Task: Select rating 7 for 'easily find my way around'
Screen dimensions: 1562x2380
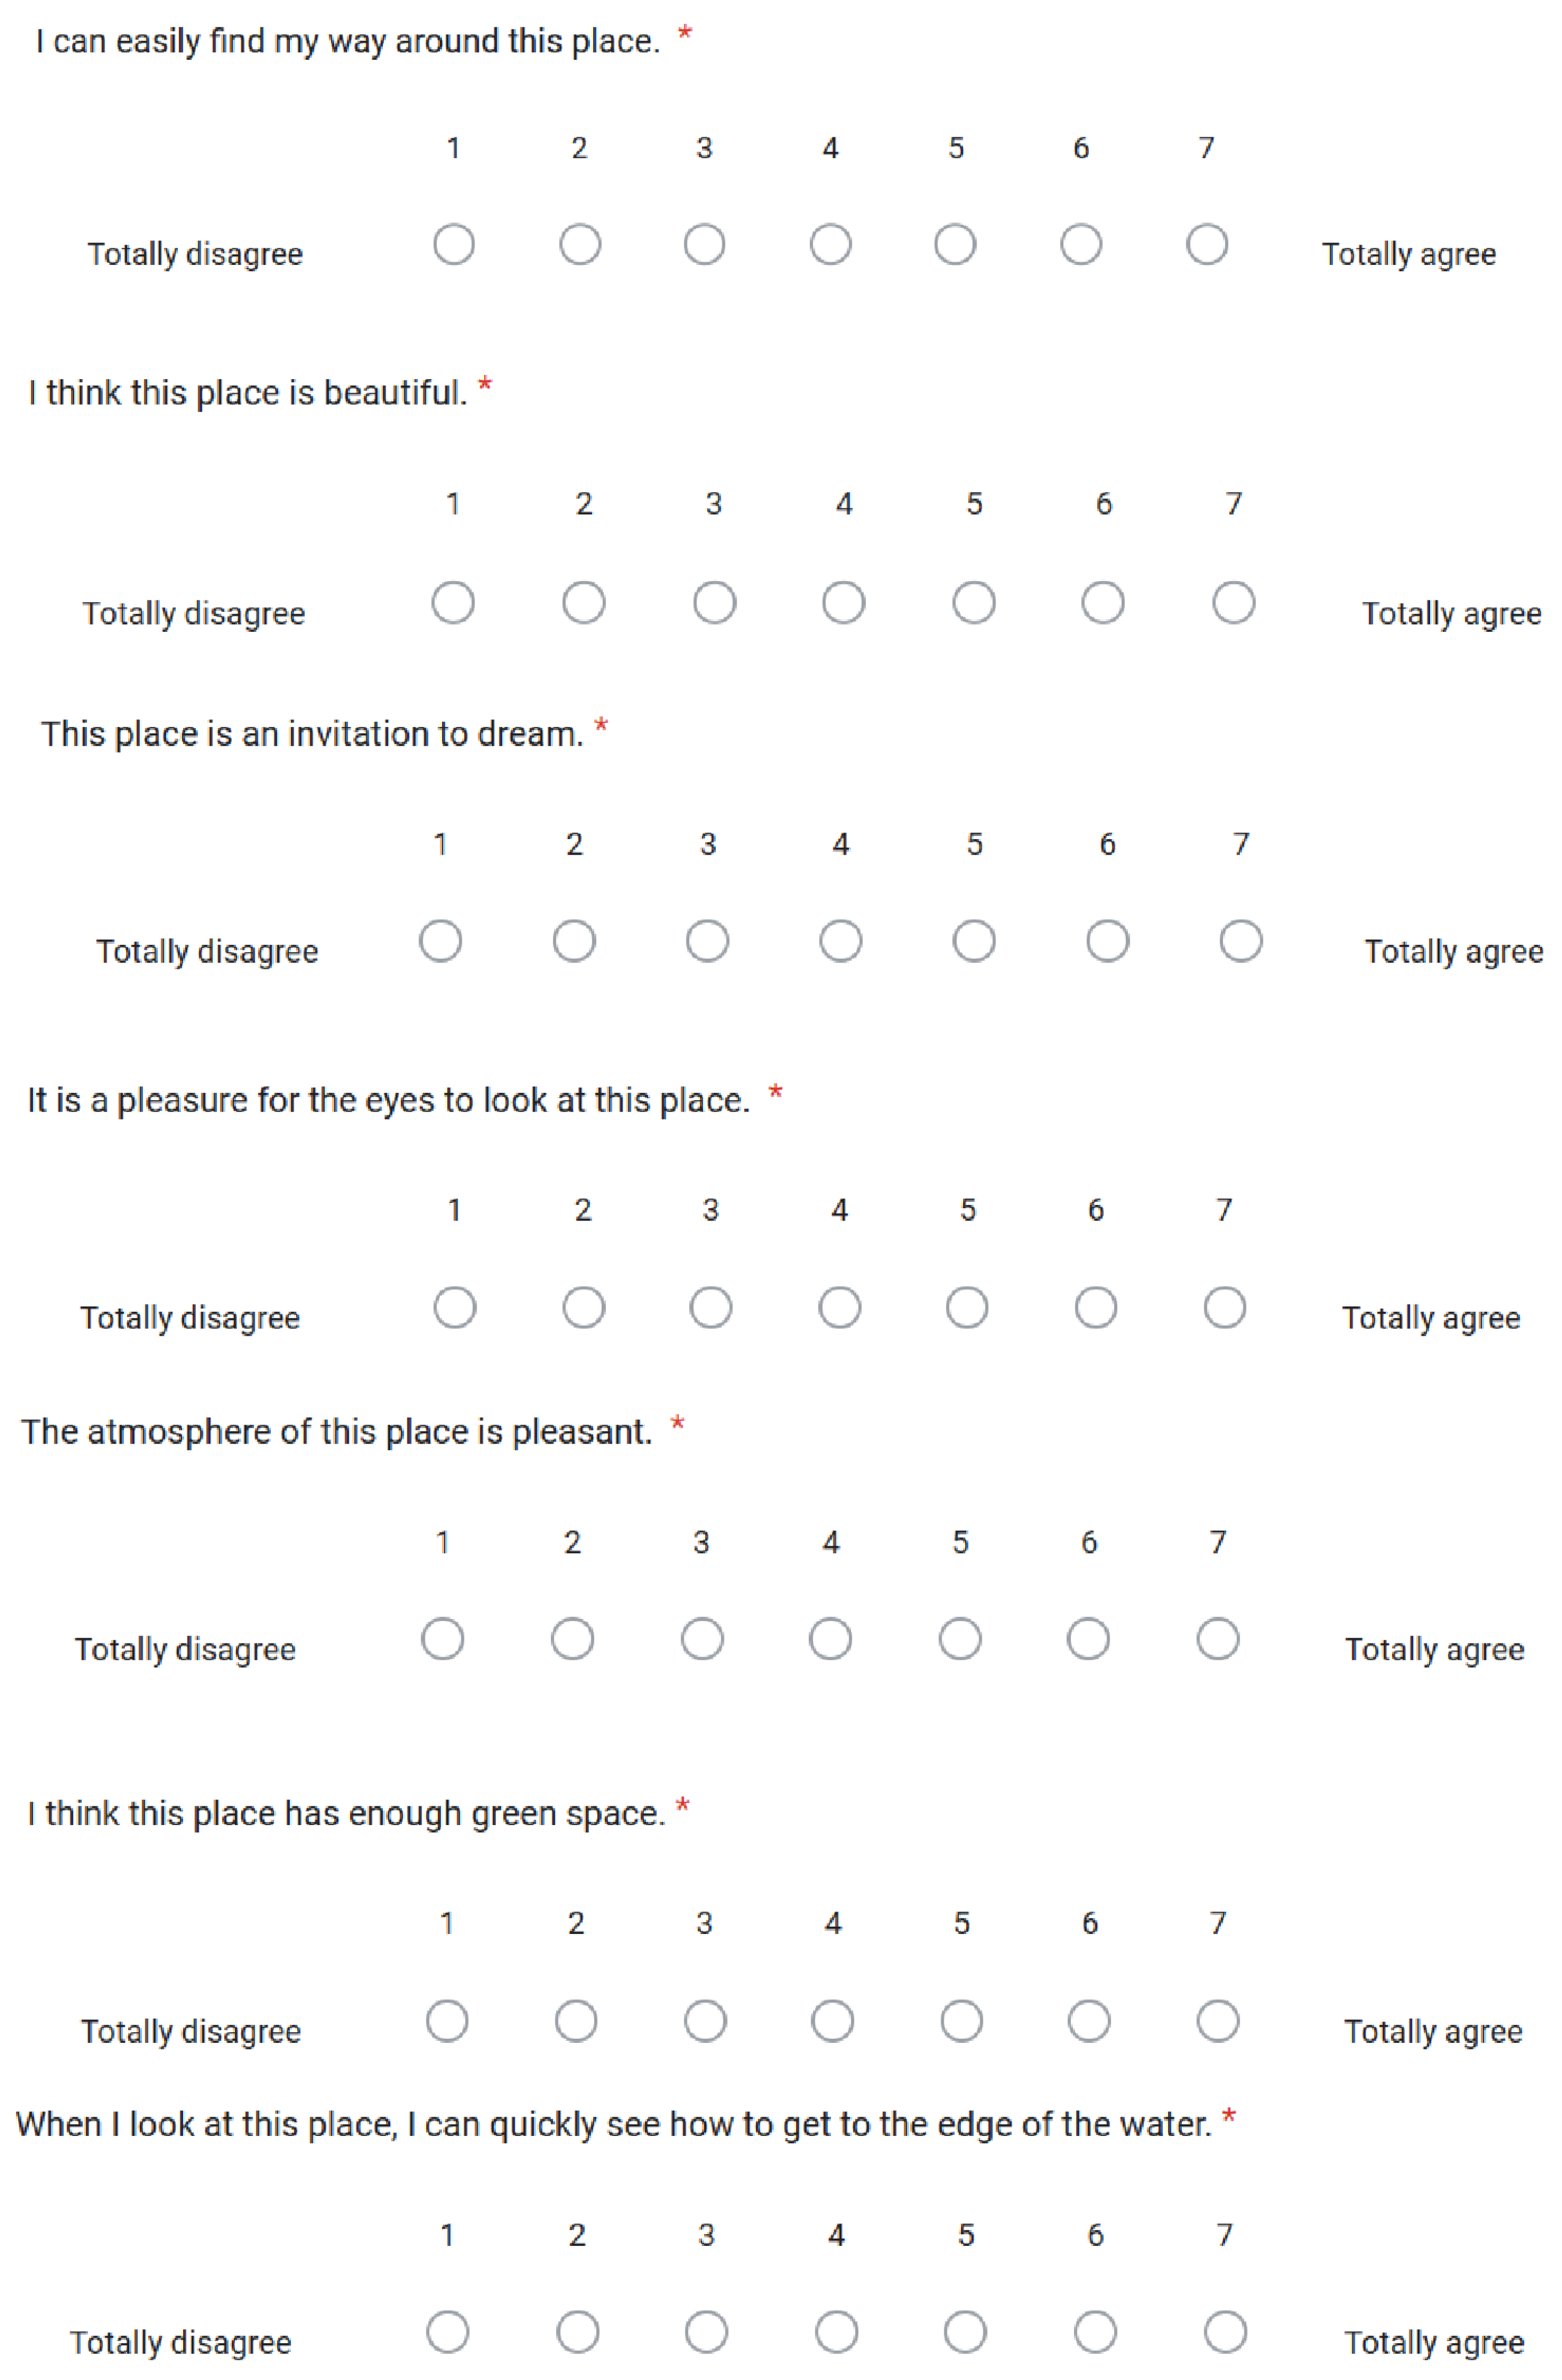Action: click(x=1206, y=244)
